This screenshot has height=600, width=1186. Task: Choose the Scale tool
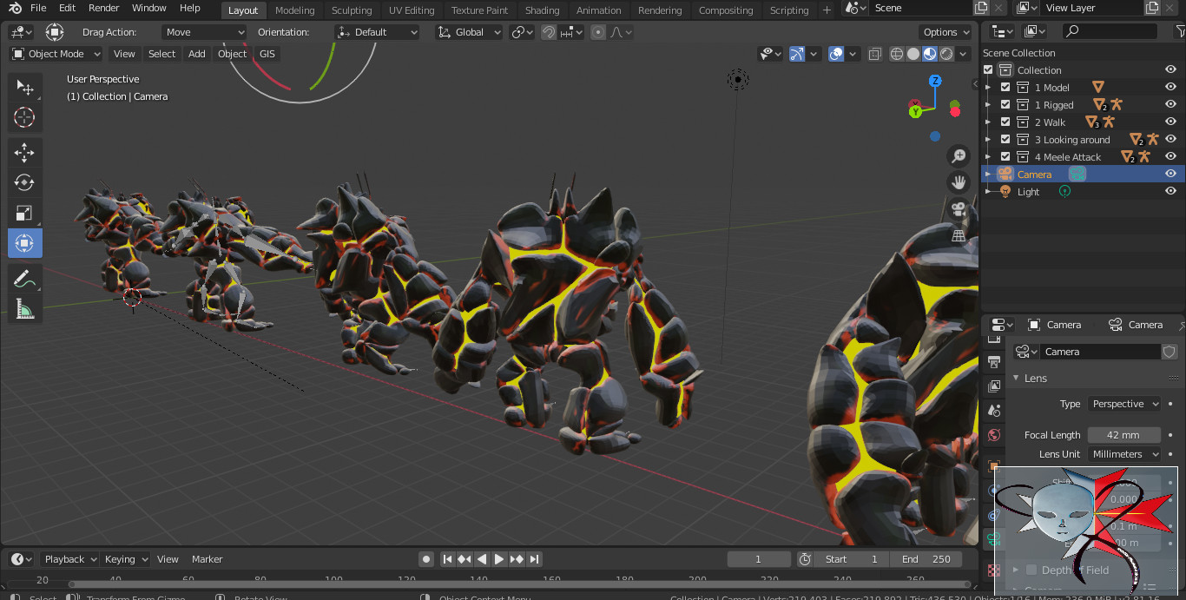(x=24, y=213)
